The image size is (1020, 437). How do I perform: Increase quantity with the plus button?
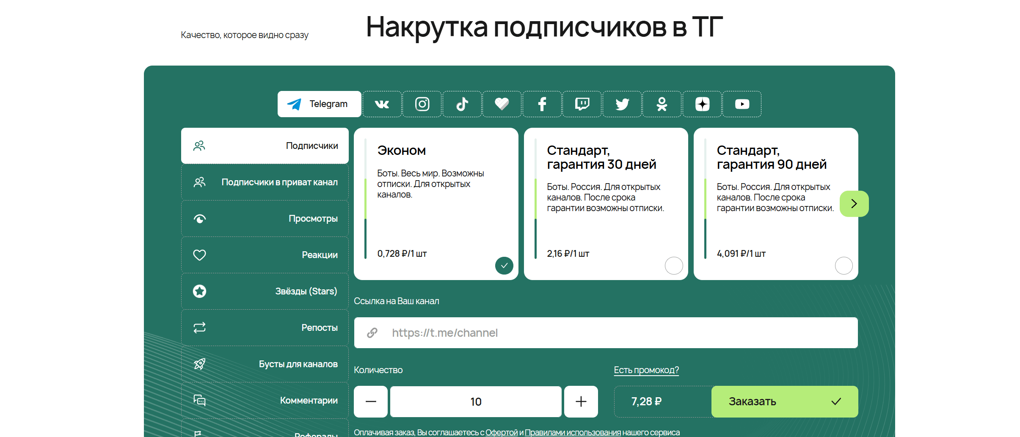(x=581, y=401)
